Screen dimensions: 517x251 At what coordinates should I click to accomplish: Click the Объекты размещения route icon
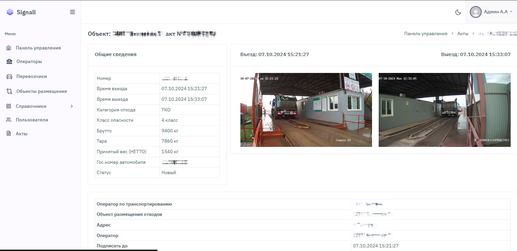pos(9,92)
